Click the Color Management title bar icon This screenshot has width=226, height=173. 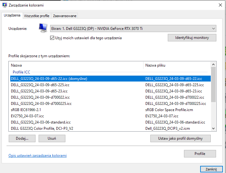click(5, 5)
